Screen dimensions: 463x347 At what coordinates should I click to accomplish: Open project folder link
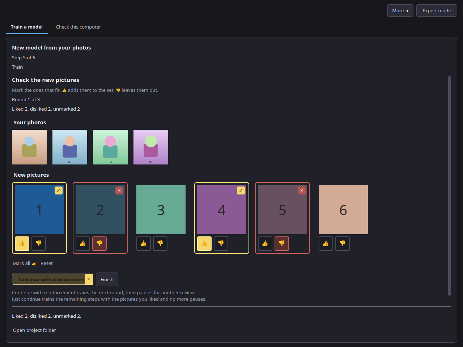coord(34,330)
